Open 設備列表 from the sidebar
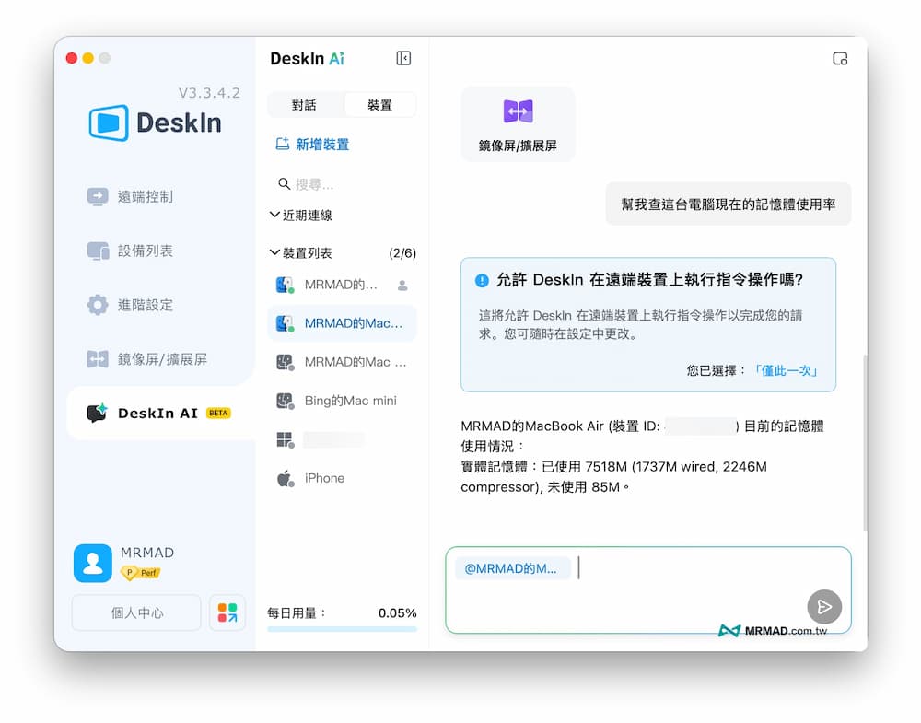 (x=98, y=251)
